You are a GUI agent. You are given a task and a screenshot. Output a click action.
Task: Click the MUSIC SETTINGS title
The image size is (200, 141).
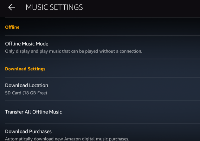click(54, 7)
